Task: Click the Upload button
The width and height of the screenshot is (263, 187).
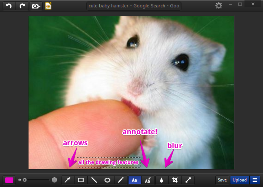Action: tap(240, 180)
